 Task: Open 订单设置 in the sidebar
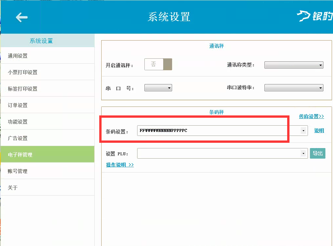click(x=47, y=105)
